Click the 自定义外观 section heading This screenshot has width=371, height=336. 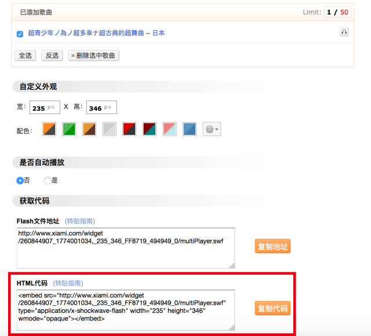pyautogui.click(x=38, y=86)
